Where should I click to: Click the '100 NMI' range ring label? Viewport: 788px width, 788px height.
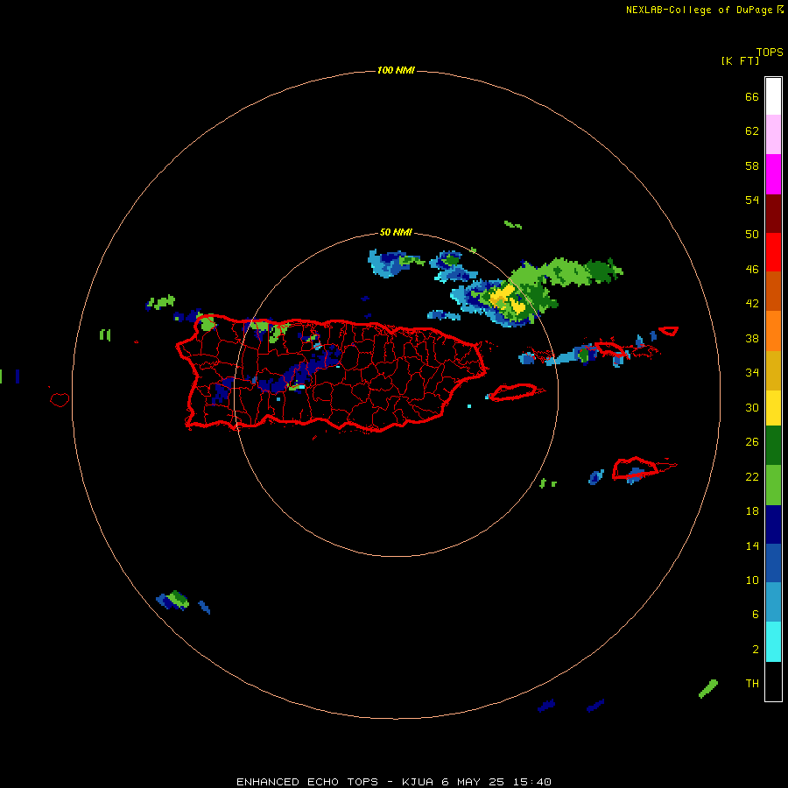click(396, 70)
